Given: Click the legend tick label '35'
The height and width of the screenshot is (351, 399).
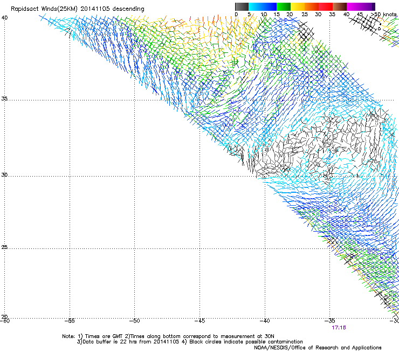Looking at the screenshot, I should pyautogui.click(x=332, y=15).
